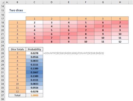The height and width of the screenshot is (101, 133).
Task: Select cell H22 showing sum 11
Action: pos(120,38)
